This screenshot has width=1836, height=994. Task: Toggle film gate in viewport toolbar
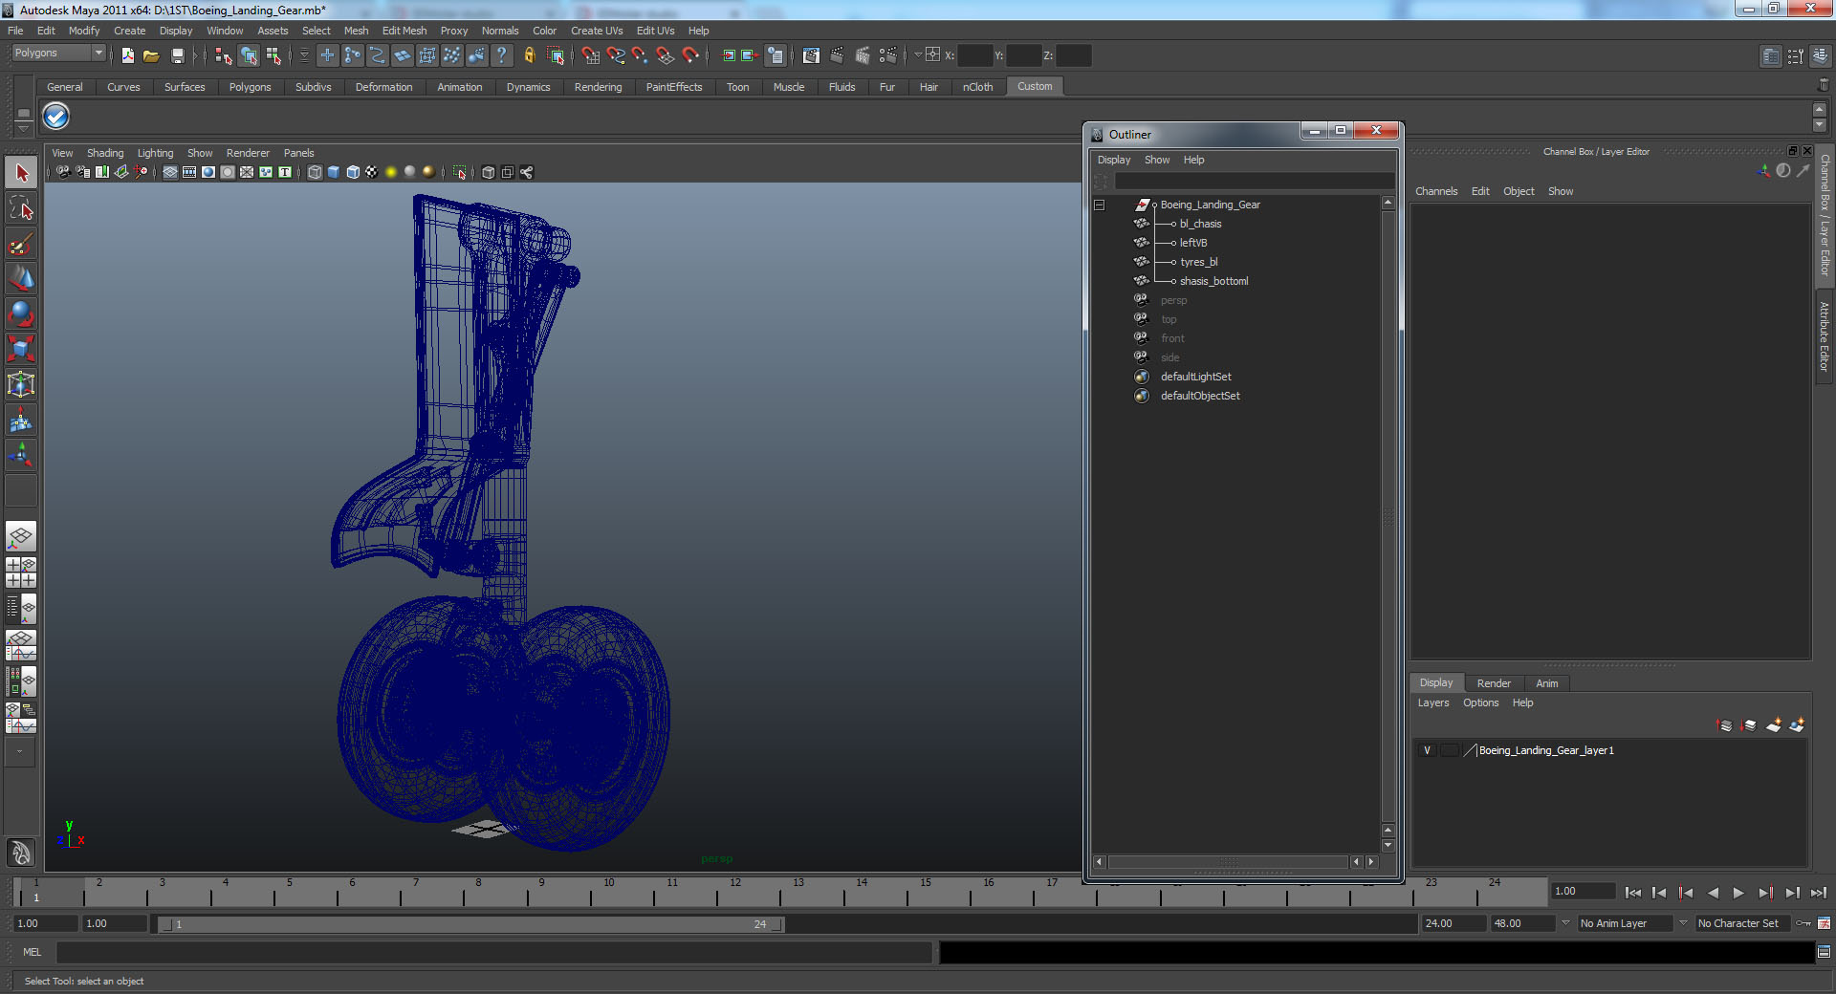tap(189, 172)
